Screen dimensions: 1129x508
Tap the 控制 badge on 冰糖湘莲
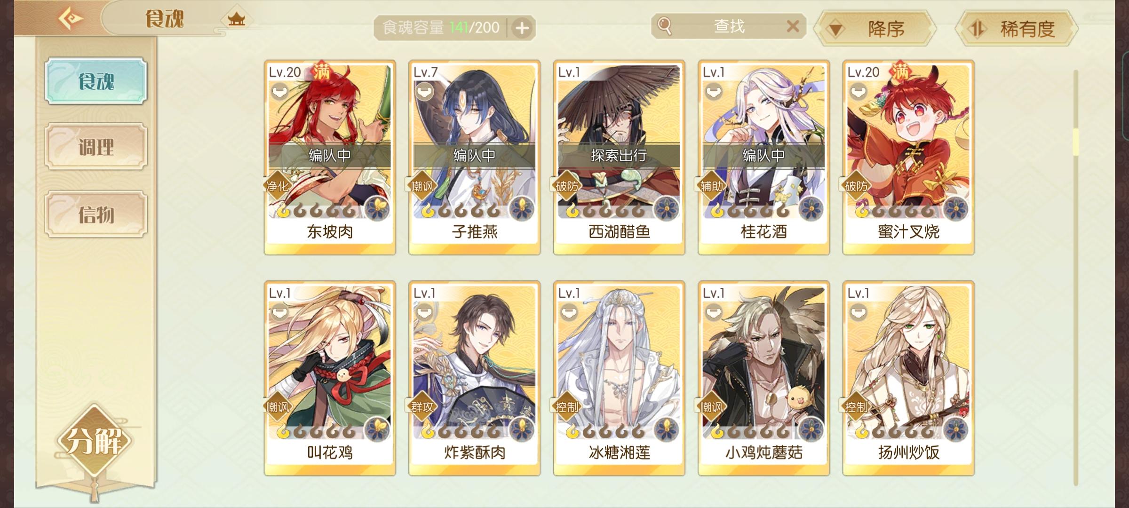pyautogui.click(x=567, y=407)
